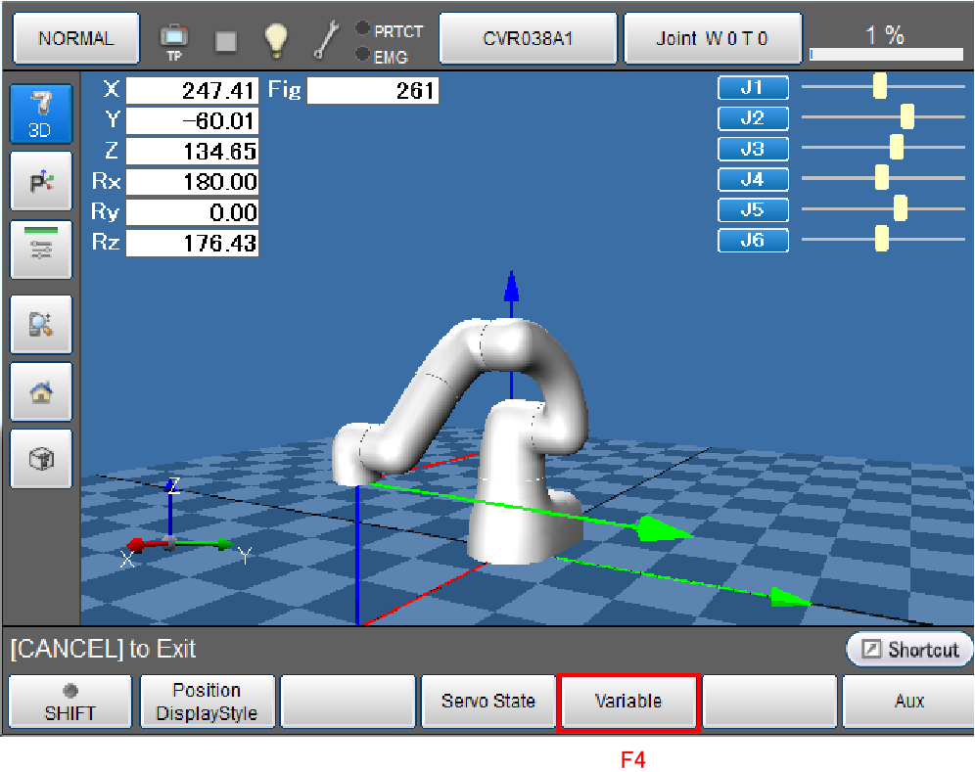Click the J1 joint slider handle
975x772 pixels.
click(x=879, y=86)
